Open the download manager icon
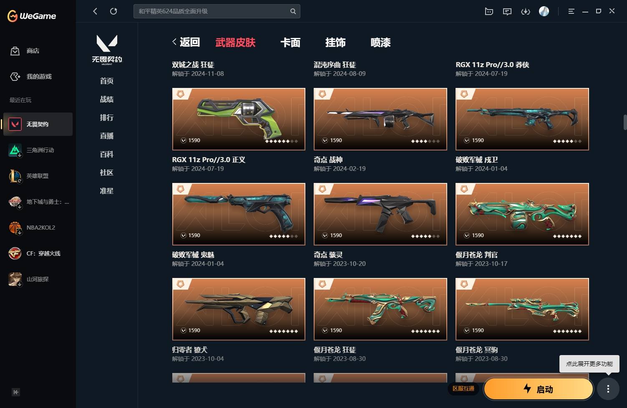Image resolution: width=627 pixels, height=408 pixels. click(526, 11)
